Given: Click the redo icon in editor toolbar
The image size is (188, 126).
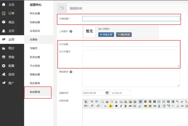Looking at the screenshot, I should (x=96, y=102).
